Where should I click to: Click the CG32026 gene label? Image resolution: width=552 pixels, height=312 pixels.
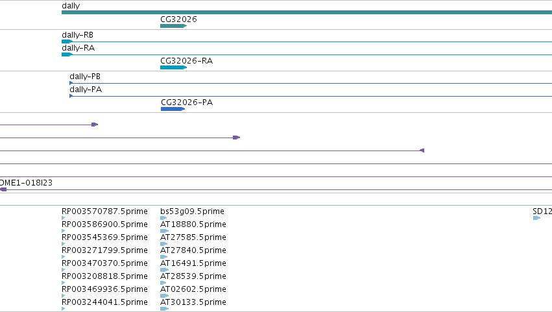178,19
